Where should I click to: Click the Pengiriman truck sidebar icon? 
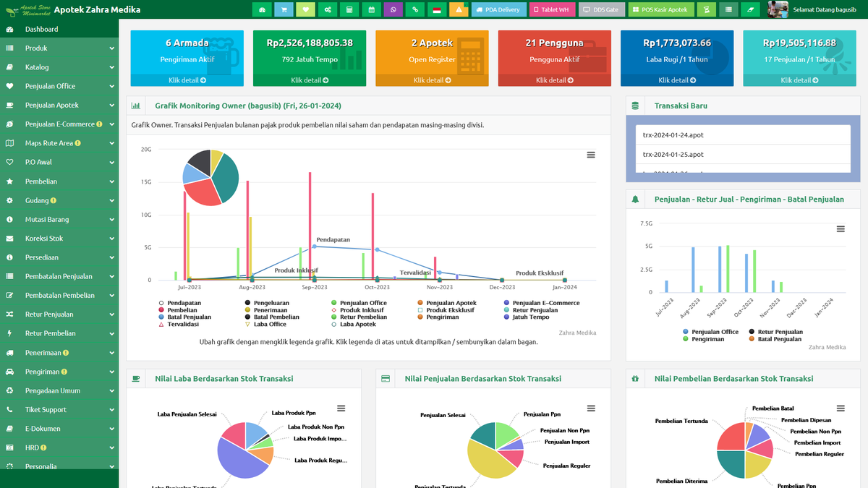click(x=9, y=372)
